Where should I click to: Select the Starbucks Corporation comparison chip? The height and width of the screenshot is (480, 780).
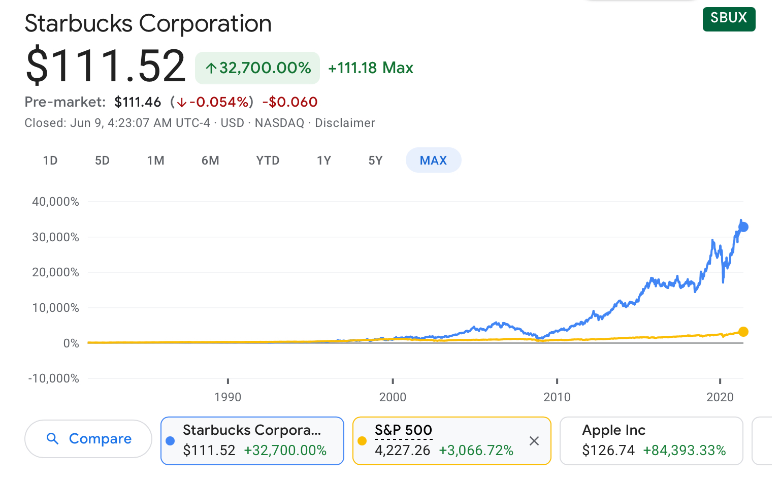point(252,440)
